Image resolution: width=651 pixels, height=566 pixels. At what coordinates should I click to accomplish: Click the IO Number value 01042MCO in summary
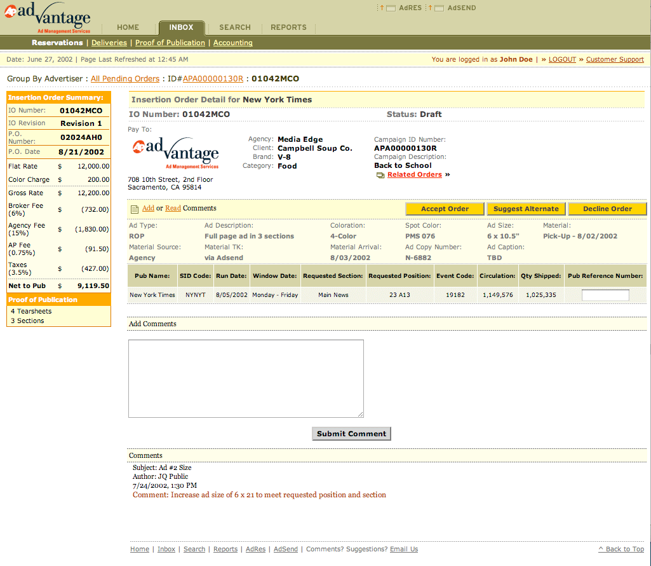[x=81, y=111]
